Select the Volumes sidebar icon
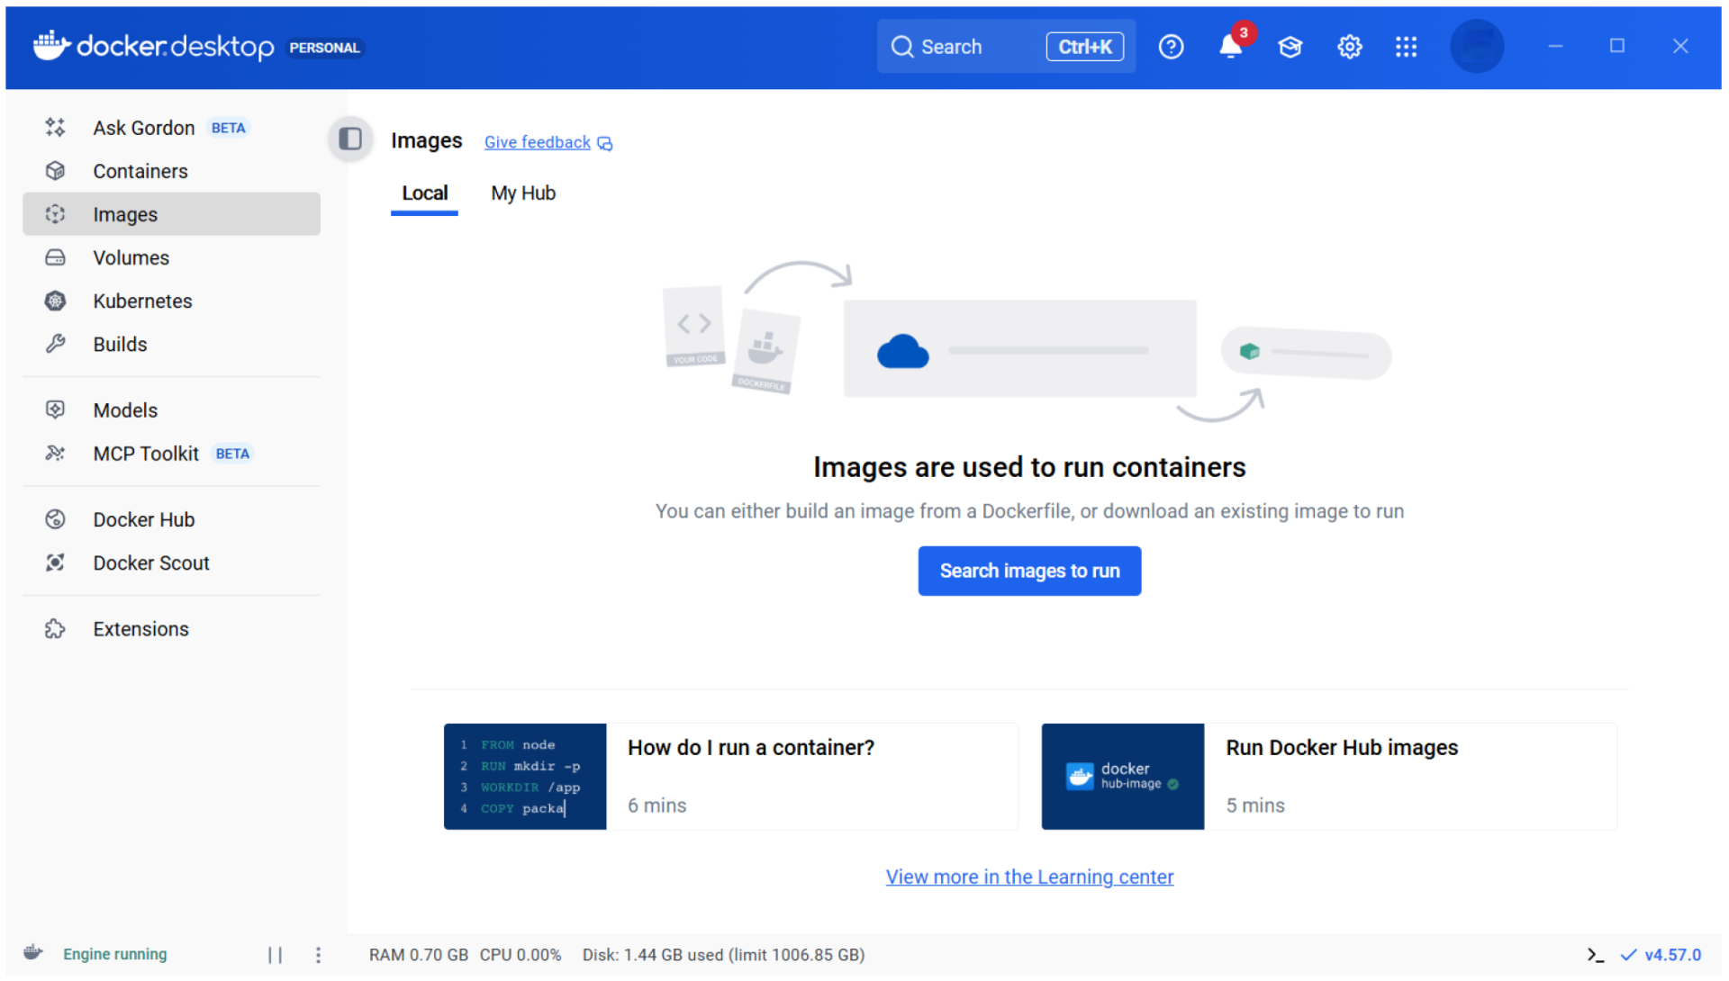 click(x=55, y=257)
